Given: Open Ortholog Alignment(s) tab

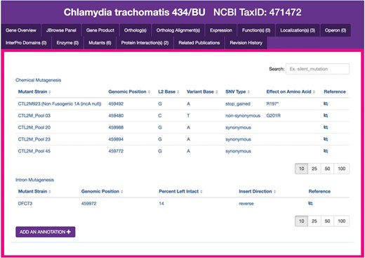Looking at the screenshot, I should 178,30.
